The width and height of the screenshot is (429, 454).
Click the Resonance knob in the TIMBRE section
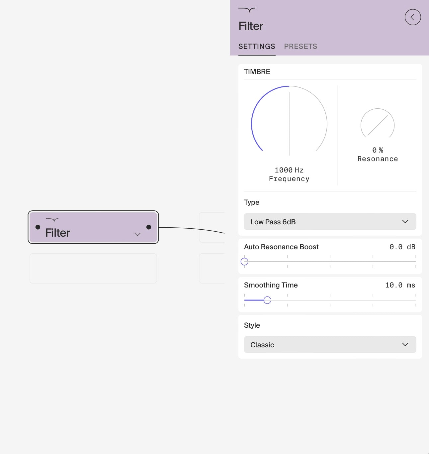[377, 125]
